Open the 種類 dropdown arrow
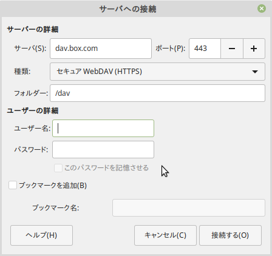This screenshot has height=256, width=272. 255,72
